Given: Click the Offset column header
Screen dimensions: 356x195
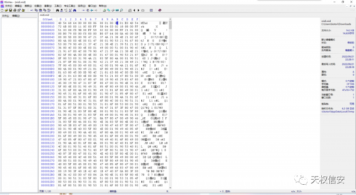Looking at the screenshot, I should [x=47, y=19].
